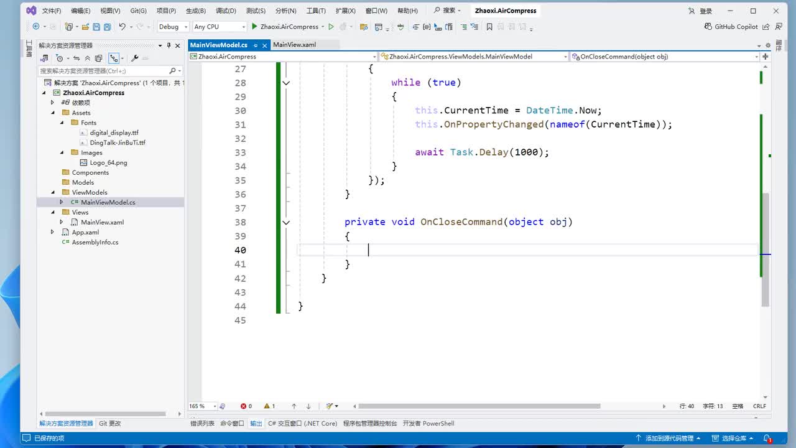Screen dimensions: 796x448
Task: Open the Git(G) menu
Action: tap(139, 11)
